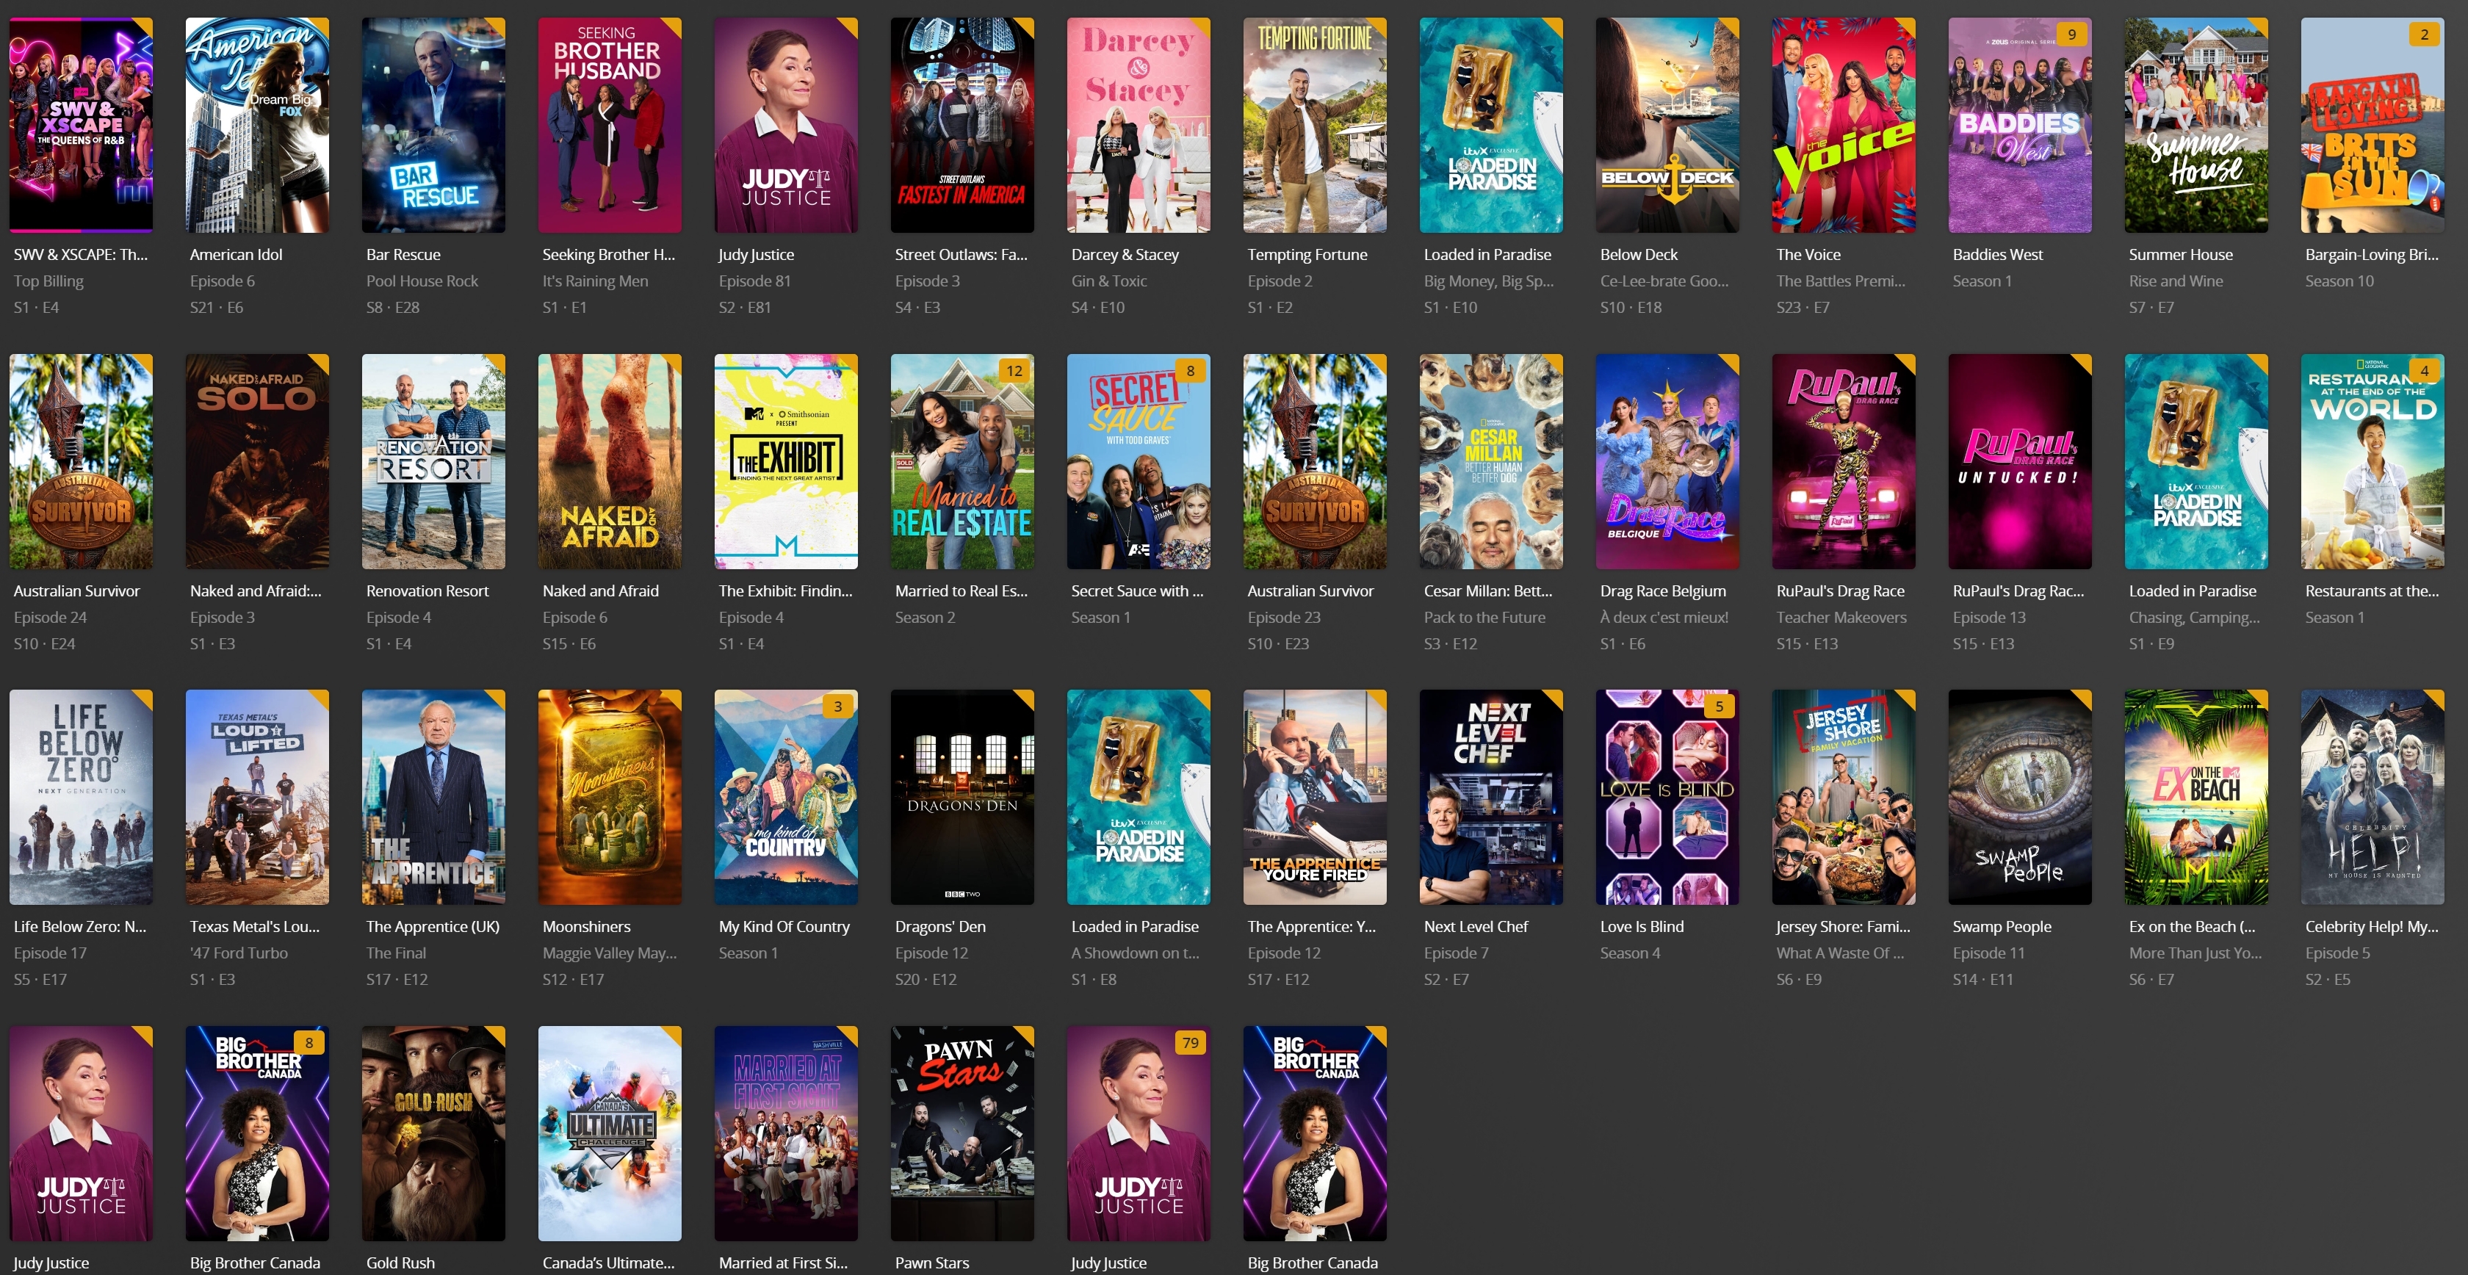Click 'The Apprentice (UK)' title
The height and width of the screenshot is (1275, 2468).
(x=432, y=928)
